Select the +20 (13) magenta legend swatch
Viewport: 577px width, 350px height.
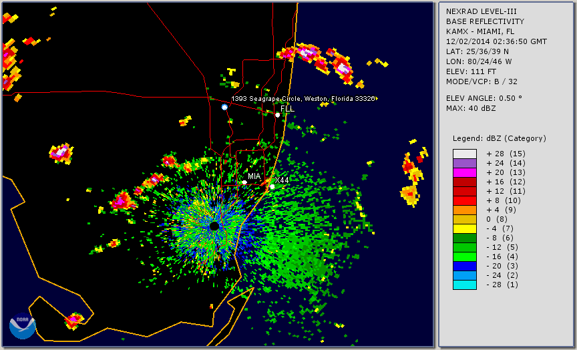[464, 172]
